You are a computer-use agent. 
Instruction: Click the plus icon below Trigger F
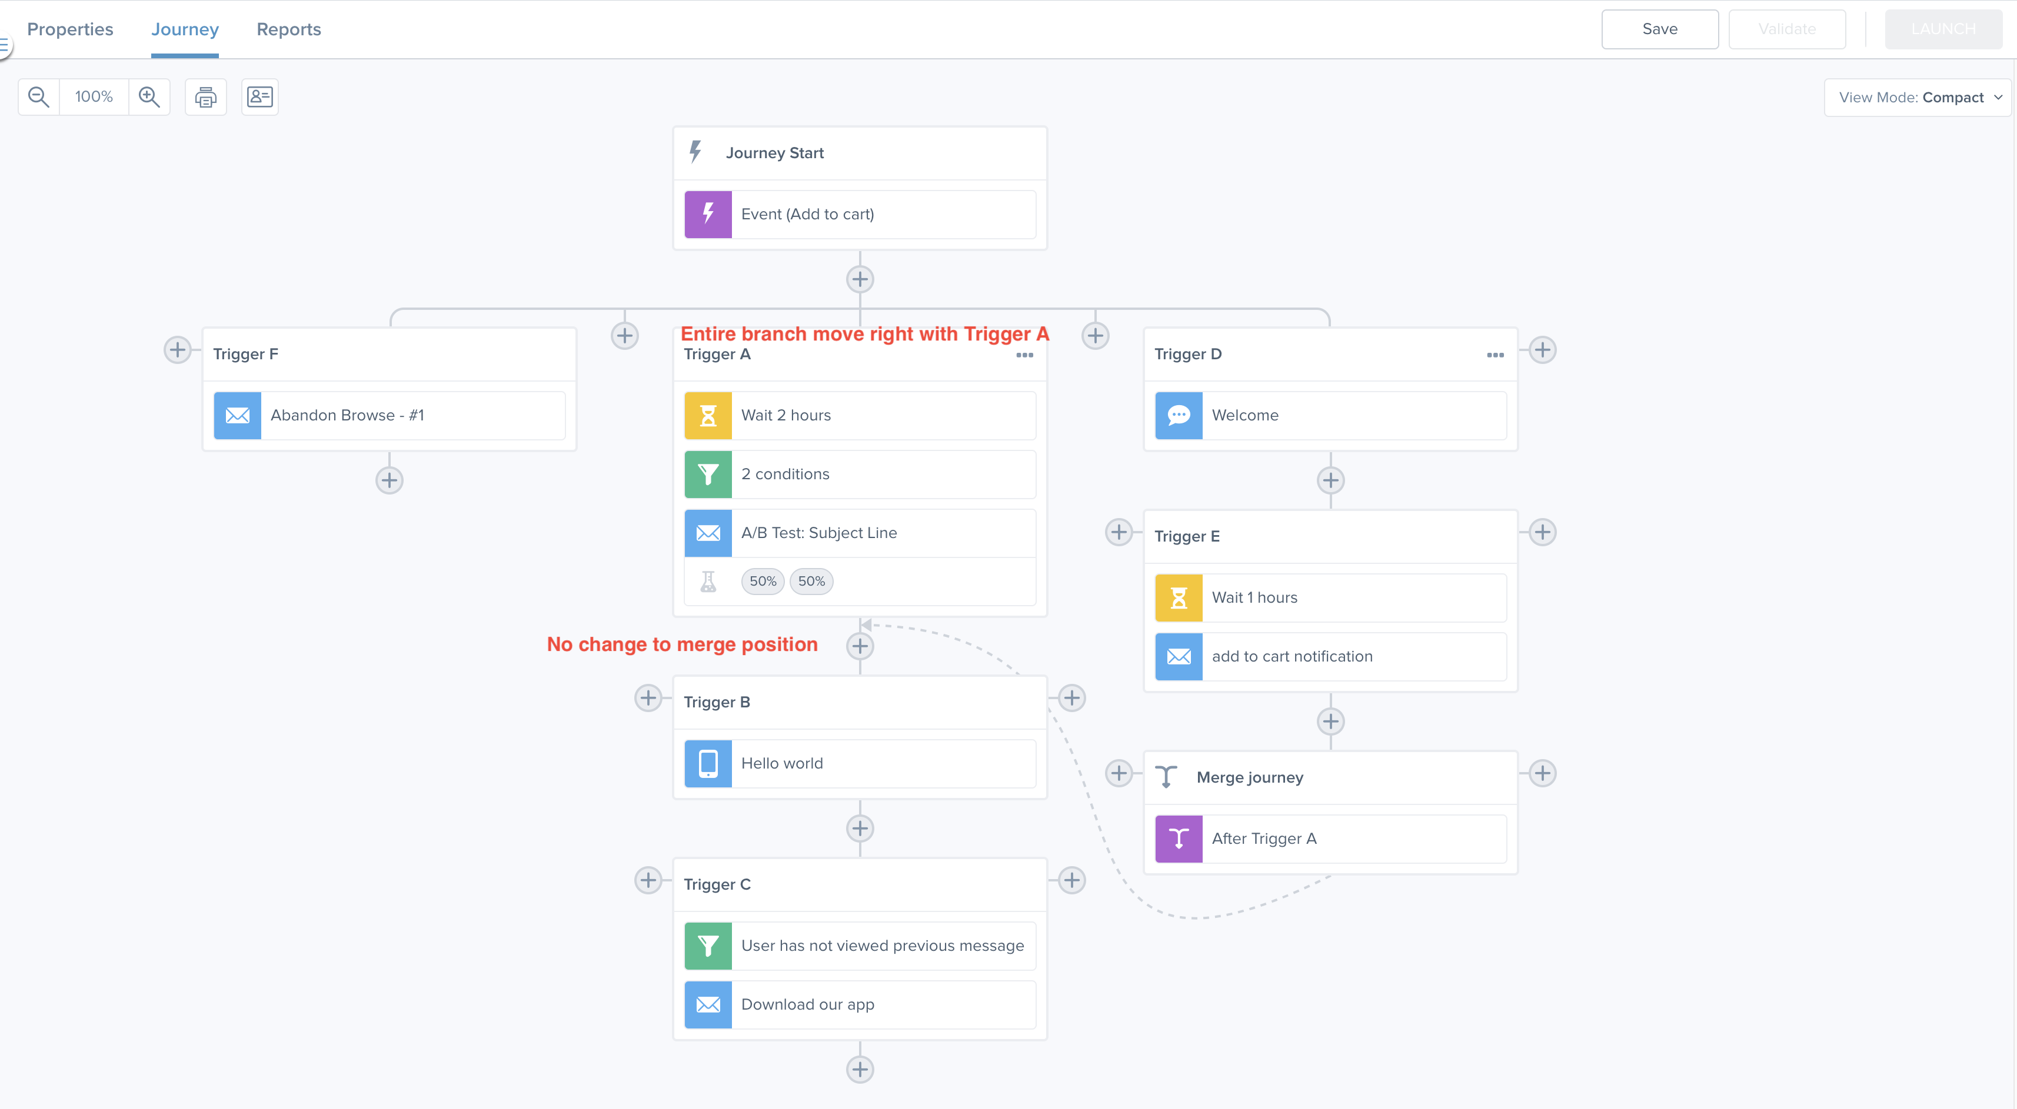(389, 480)
